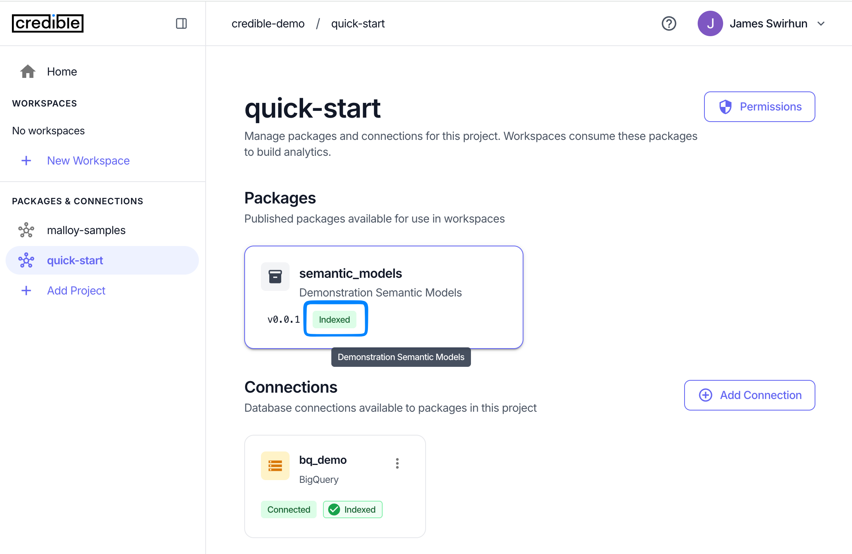The image size is (852, 554).
Task: Select the malloy-samples project icon
Action: pyautogui.click(x=26, y=230)
